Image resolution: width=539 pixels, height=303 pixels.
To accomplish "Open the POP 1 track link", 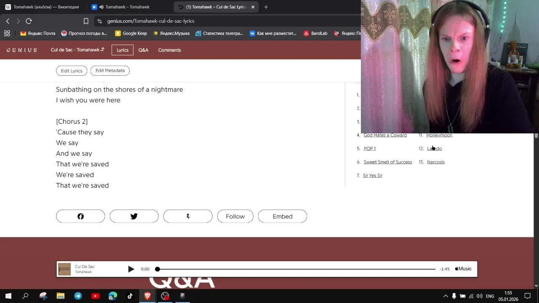I will click(x=369, y=149).
